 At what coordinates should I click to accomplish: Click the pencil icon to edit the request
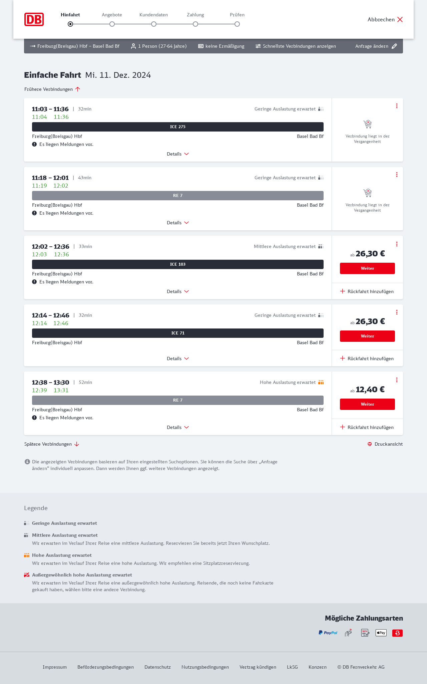[394, 46]
